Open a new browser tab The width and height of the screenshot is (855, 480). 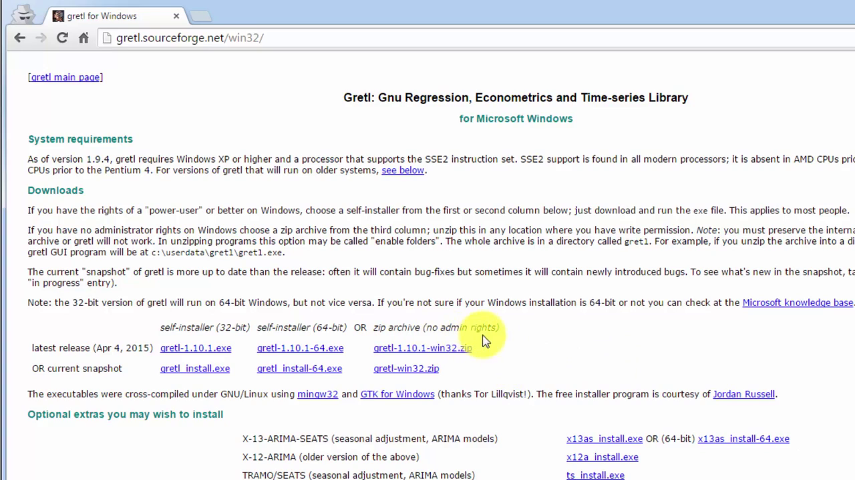coord(200,16)
